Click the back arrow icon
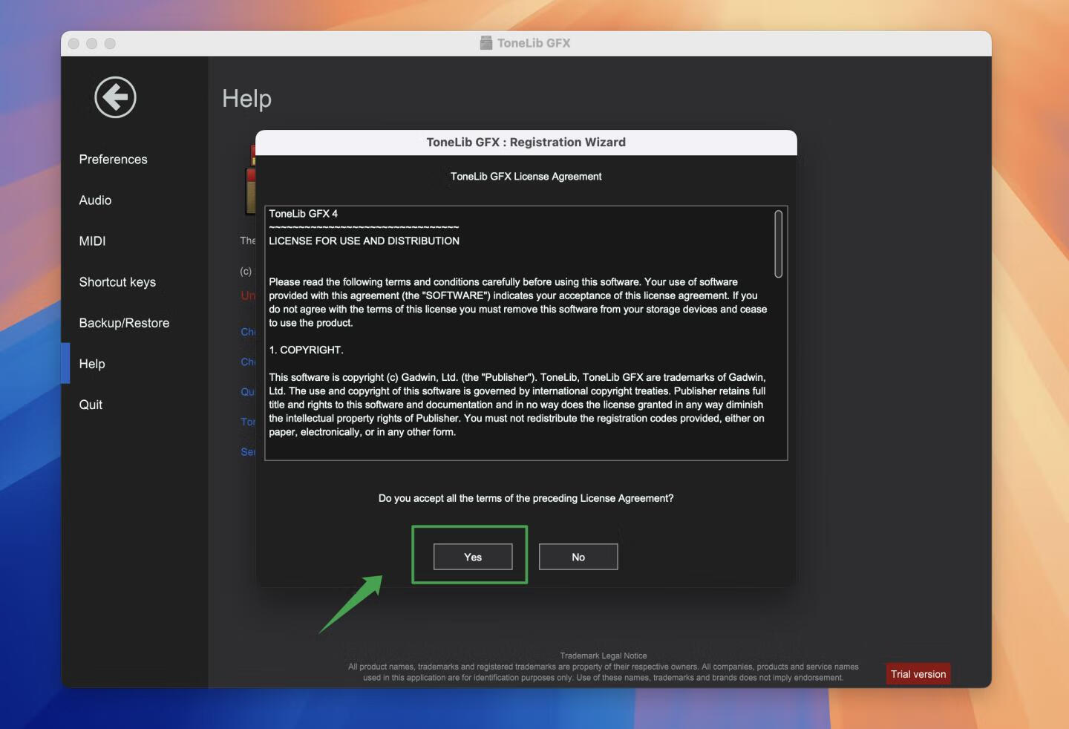 pyautogui.click(x=115, y=97)
